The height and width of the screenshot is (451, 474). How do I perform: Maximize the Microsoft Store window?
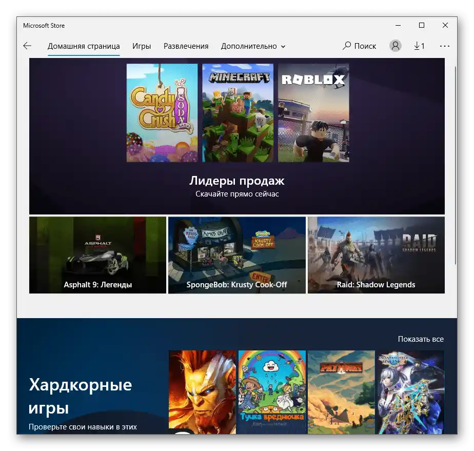click(x=422, y=25)
